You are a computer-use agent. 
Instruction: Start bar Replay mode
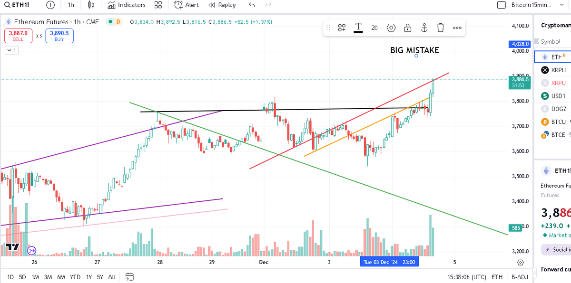click(x=222, y=5)
